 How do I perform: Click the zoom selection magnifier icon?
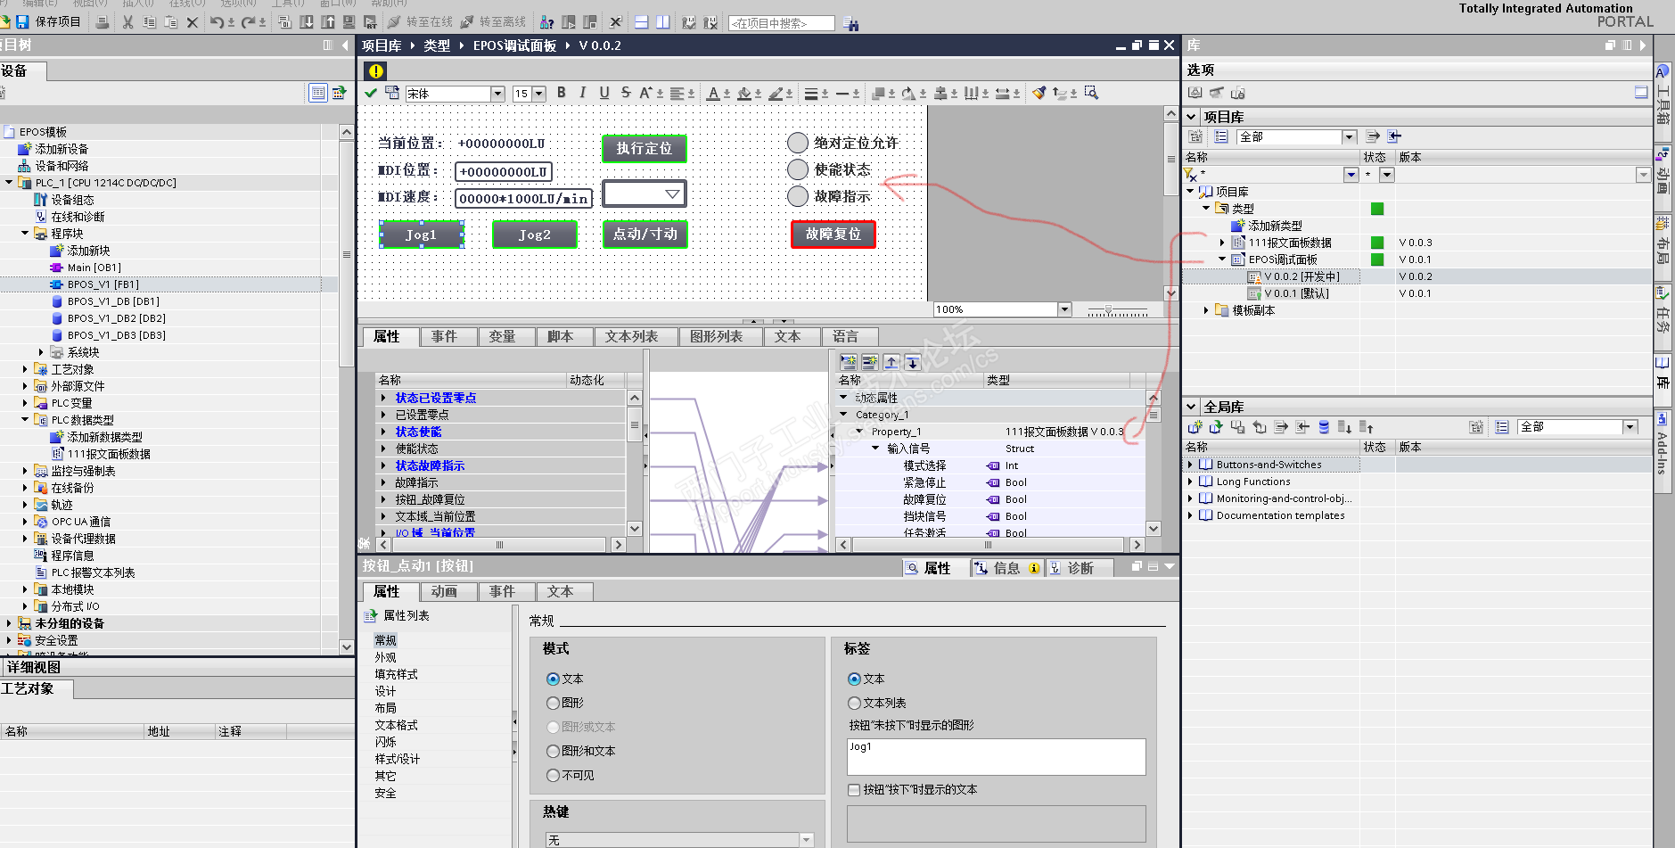[1091, 93]
